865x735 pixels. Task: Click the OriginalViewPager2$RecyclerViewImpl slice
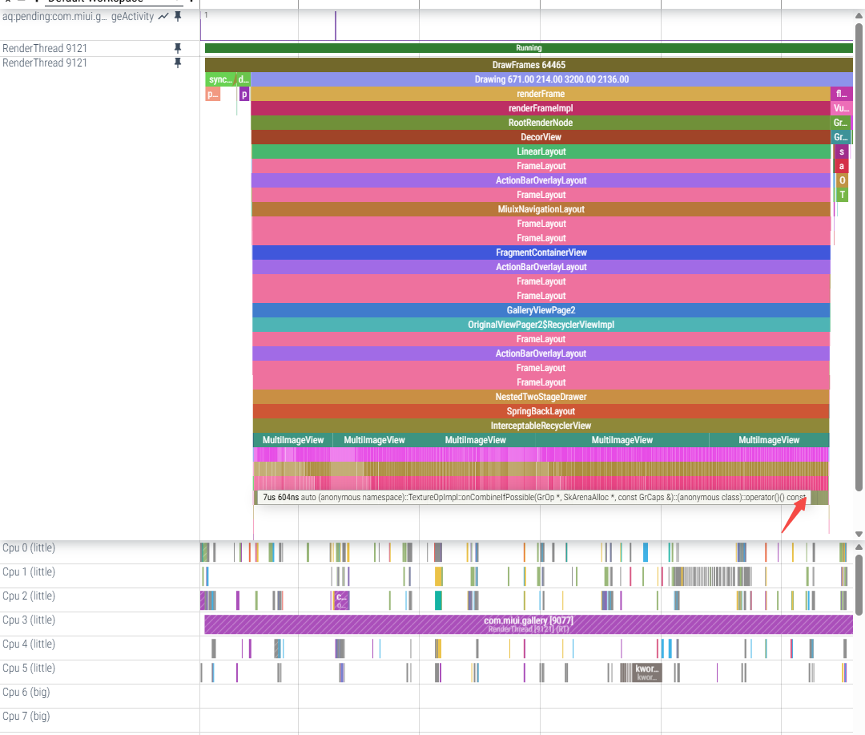pyautogui.click(x=541, y=325)
